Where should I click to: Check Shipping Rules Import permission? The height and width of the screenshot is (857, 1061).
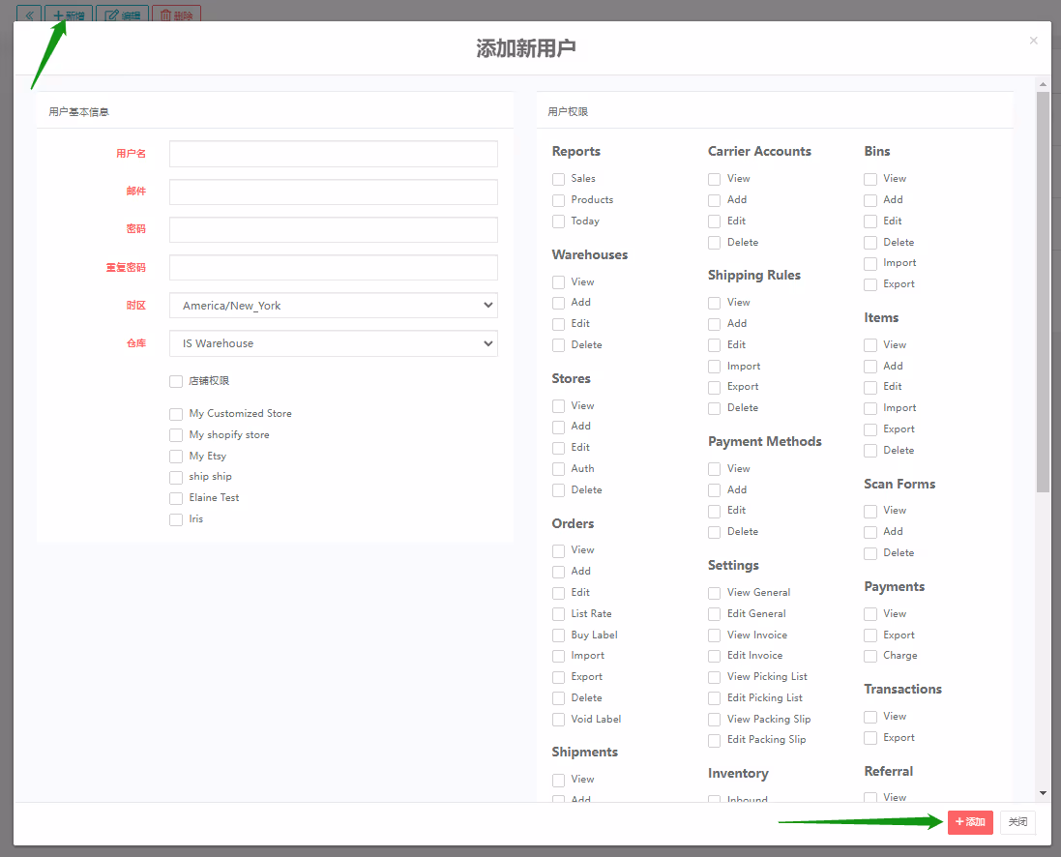(x=714, y=367)
